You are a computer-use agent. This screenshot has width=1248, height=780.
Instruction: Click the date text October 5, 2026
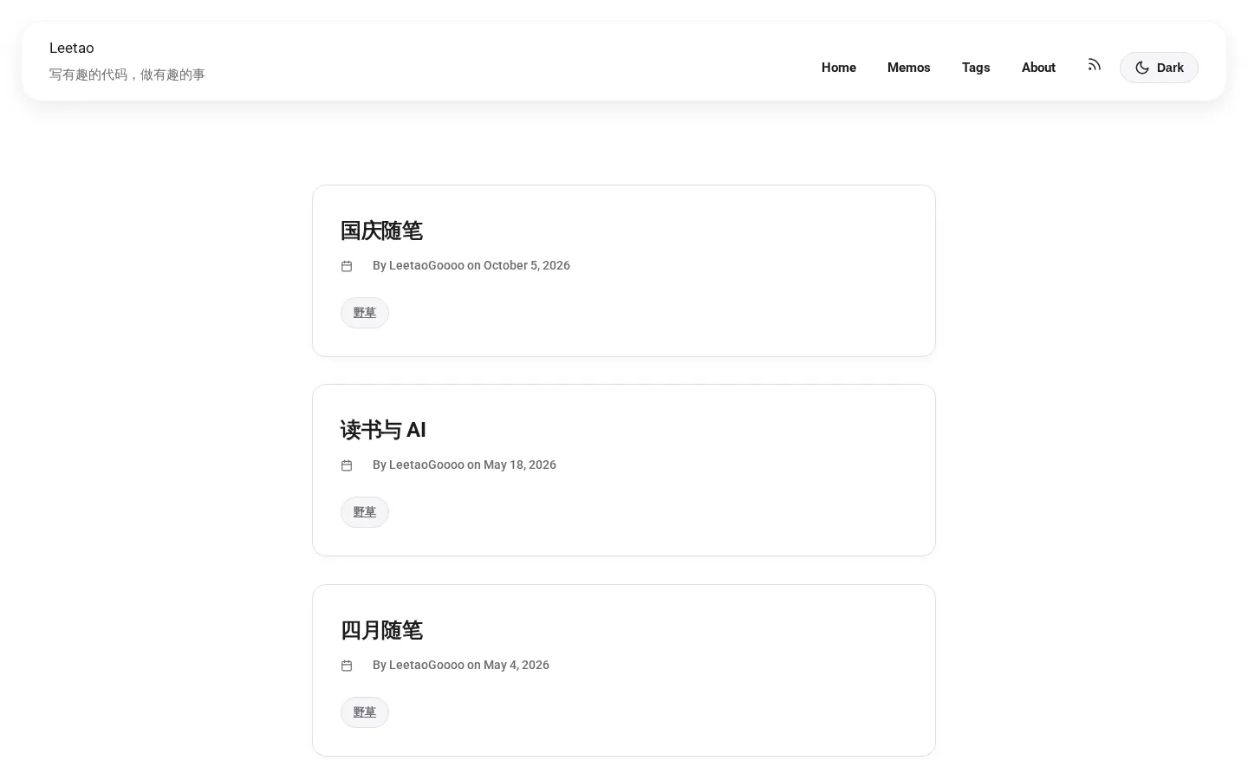527,265
